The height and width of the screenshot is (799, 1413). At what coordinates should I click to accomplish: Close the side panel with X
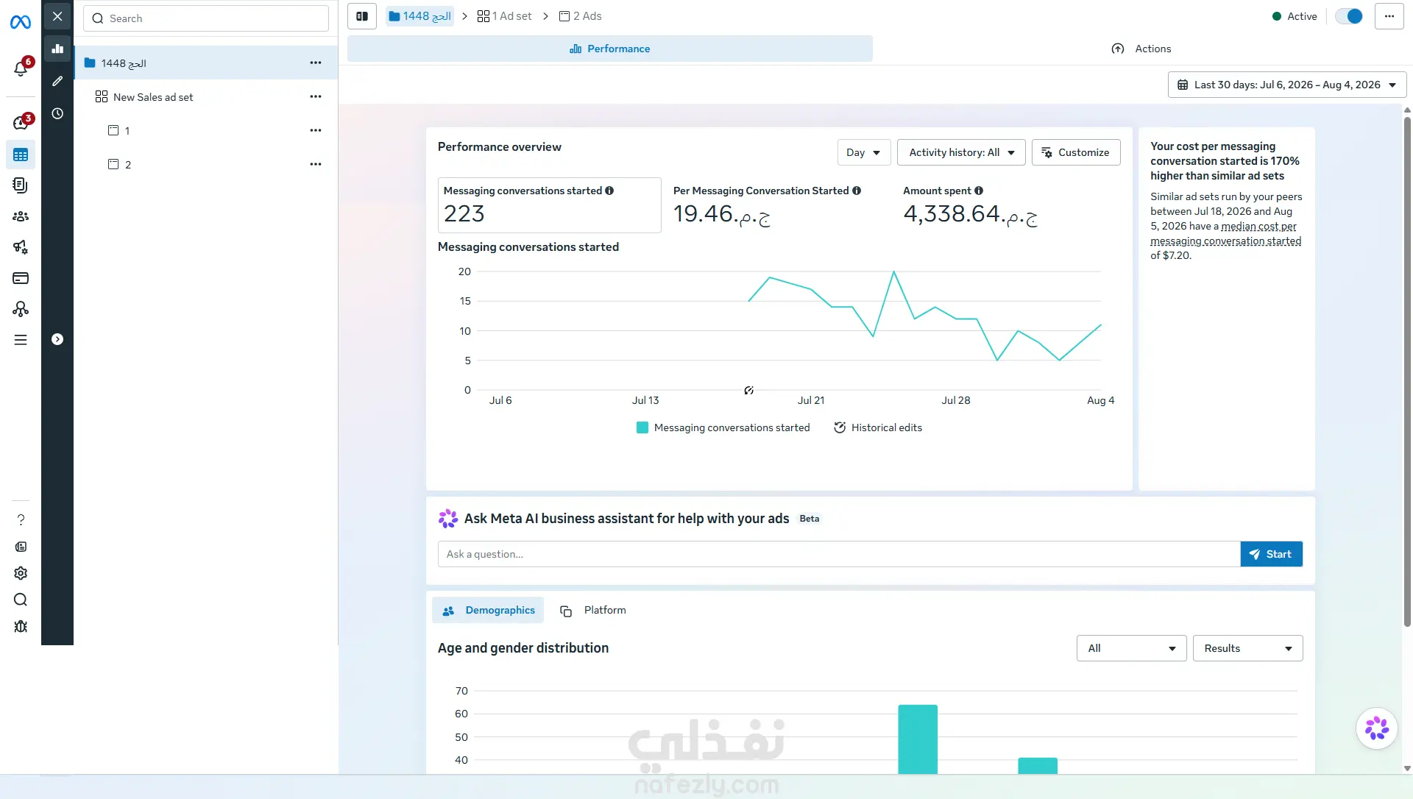(57, 16)
